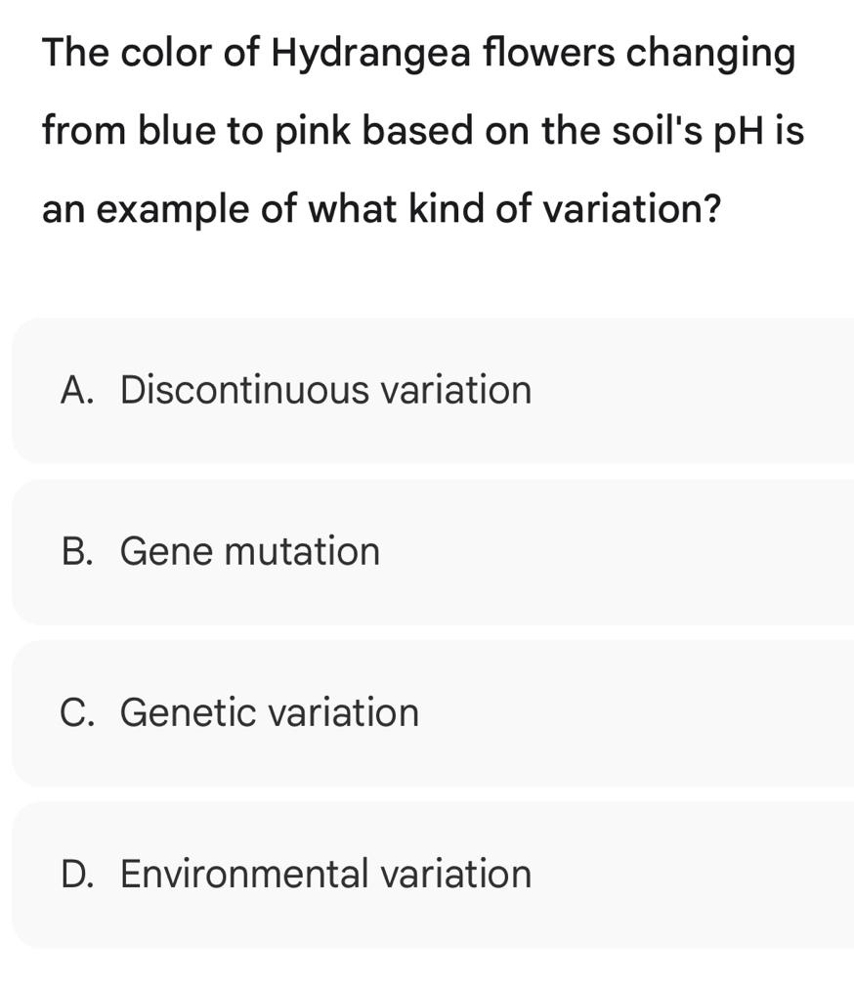Select option D, Environmental variation
854x986 pixels.
point(430,874)
